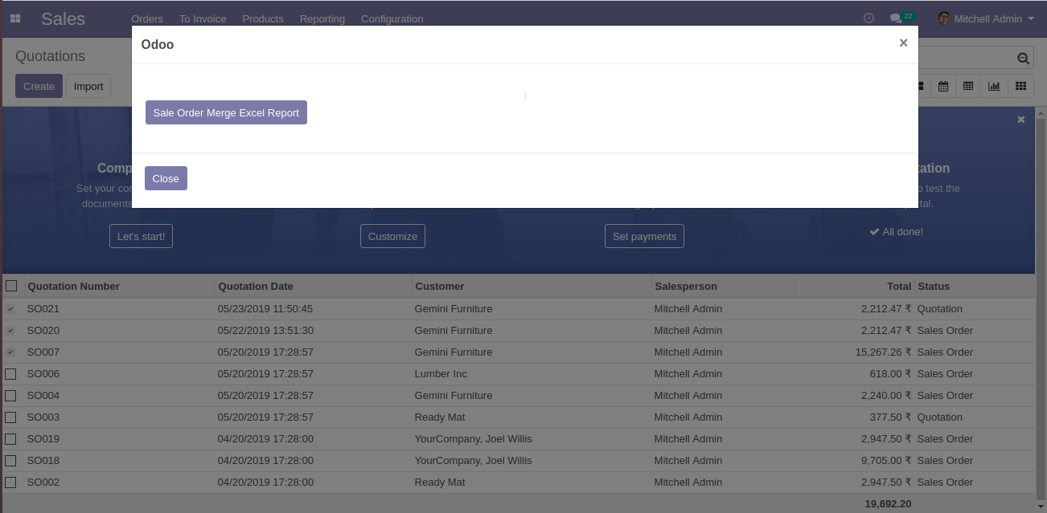Click Quotation status in SO021 row
Image resolution: width=1047 pixels, height=513 pixels.
[x=939, y=309]
